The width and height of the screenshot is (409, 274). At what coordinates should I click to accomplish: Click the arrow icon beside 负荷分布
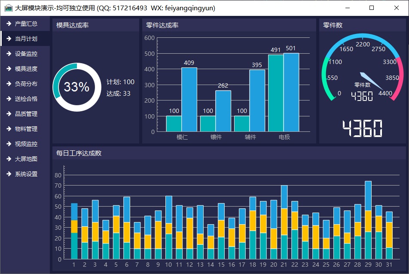point(9,84)
